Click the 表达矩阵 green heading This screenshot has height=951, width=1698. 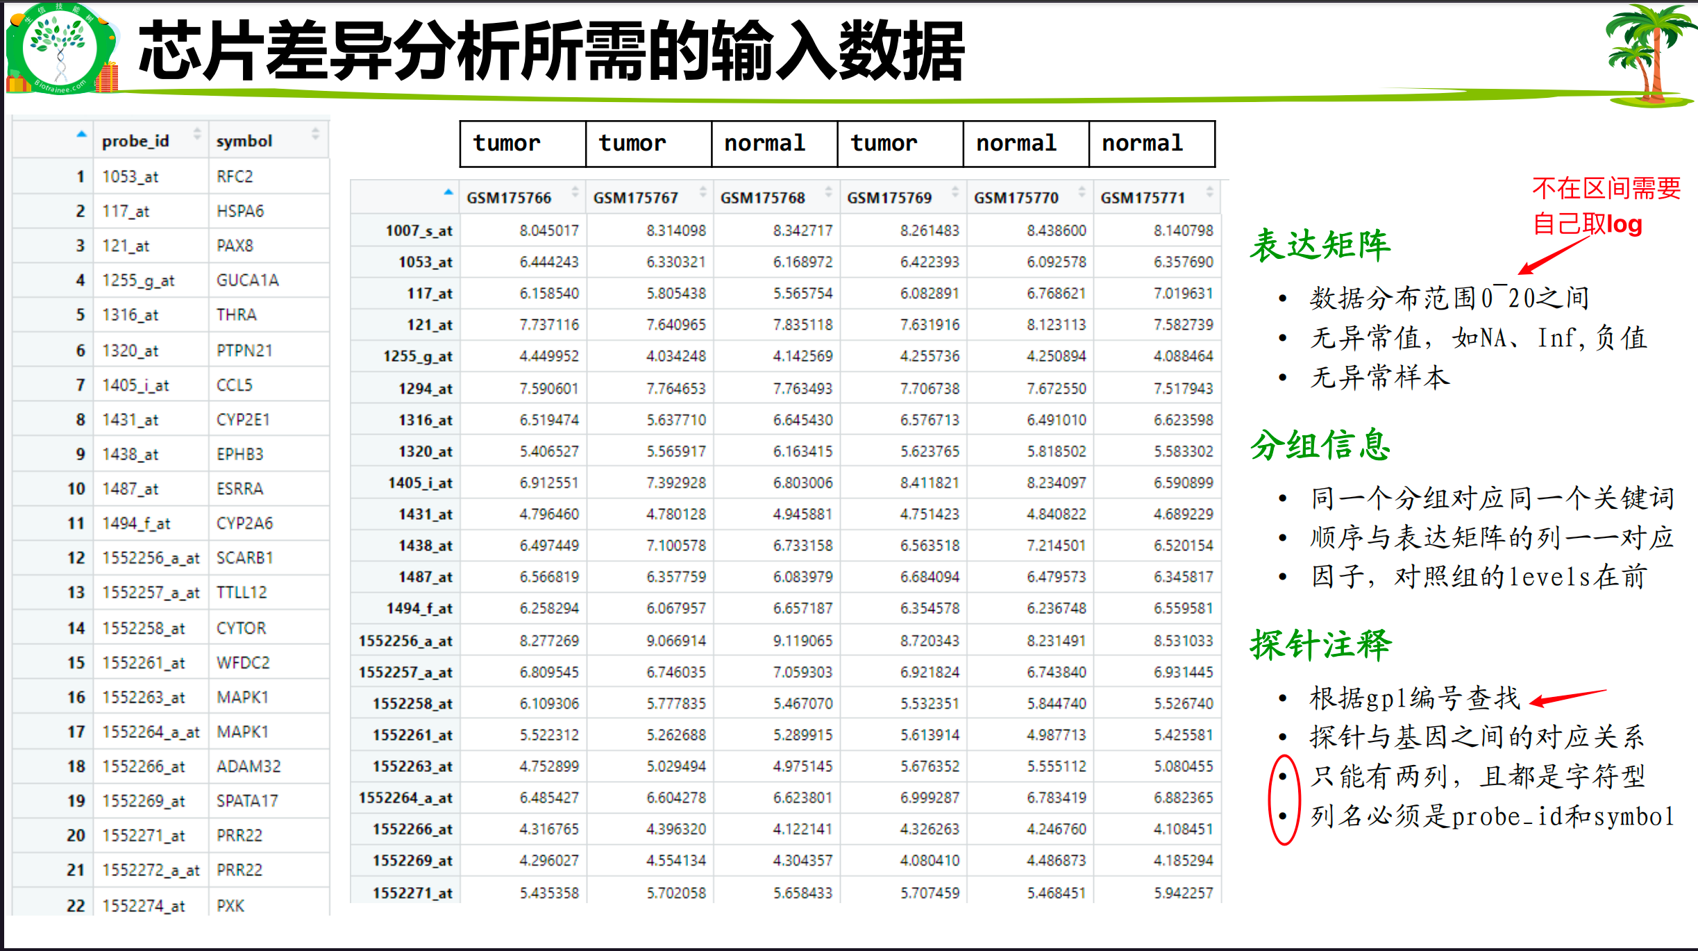point(1319,244)
